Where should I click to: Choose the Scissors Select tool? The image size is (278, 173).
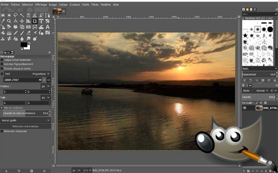(35, 15)
